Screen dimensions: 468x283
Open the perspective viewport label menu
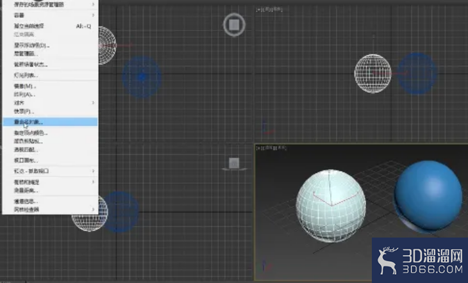click(272, 148)
